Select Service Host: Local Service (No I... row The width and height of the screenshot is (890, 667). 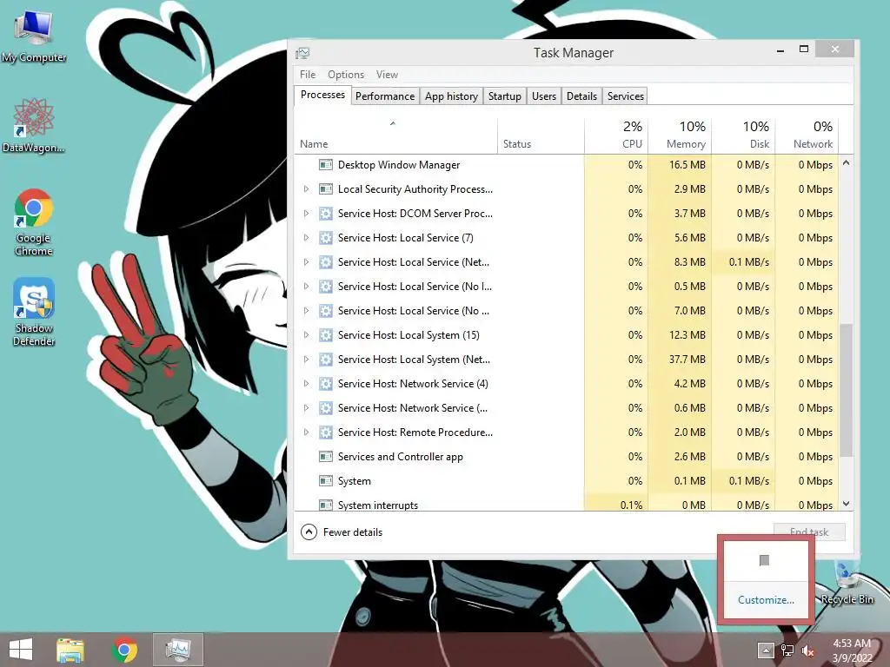(567, 287)
